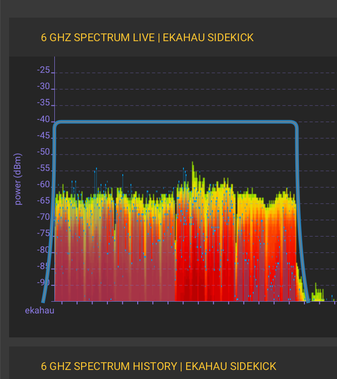Click the -40 dBm axis tick label
Viewport: 337px width, 379px height.
tap(44, 119)
